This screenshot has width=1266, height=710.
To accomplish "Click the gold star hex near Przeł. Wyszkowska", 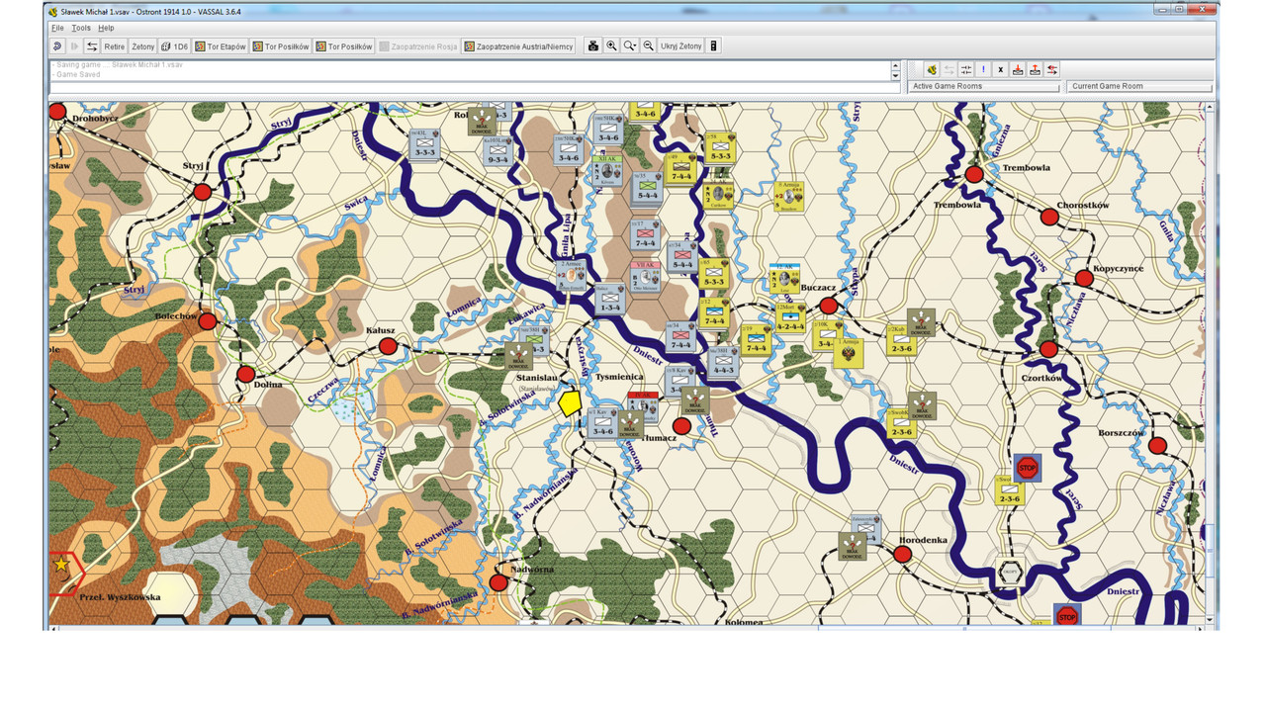I will tap(61, 564).
